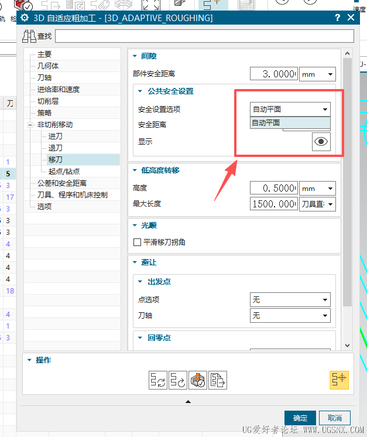
Task: Open the mm unit dropdown for 部件安全距离
Action: [x=317, y=74]
